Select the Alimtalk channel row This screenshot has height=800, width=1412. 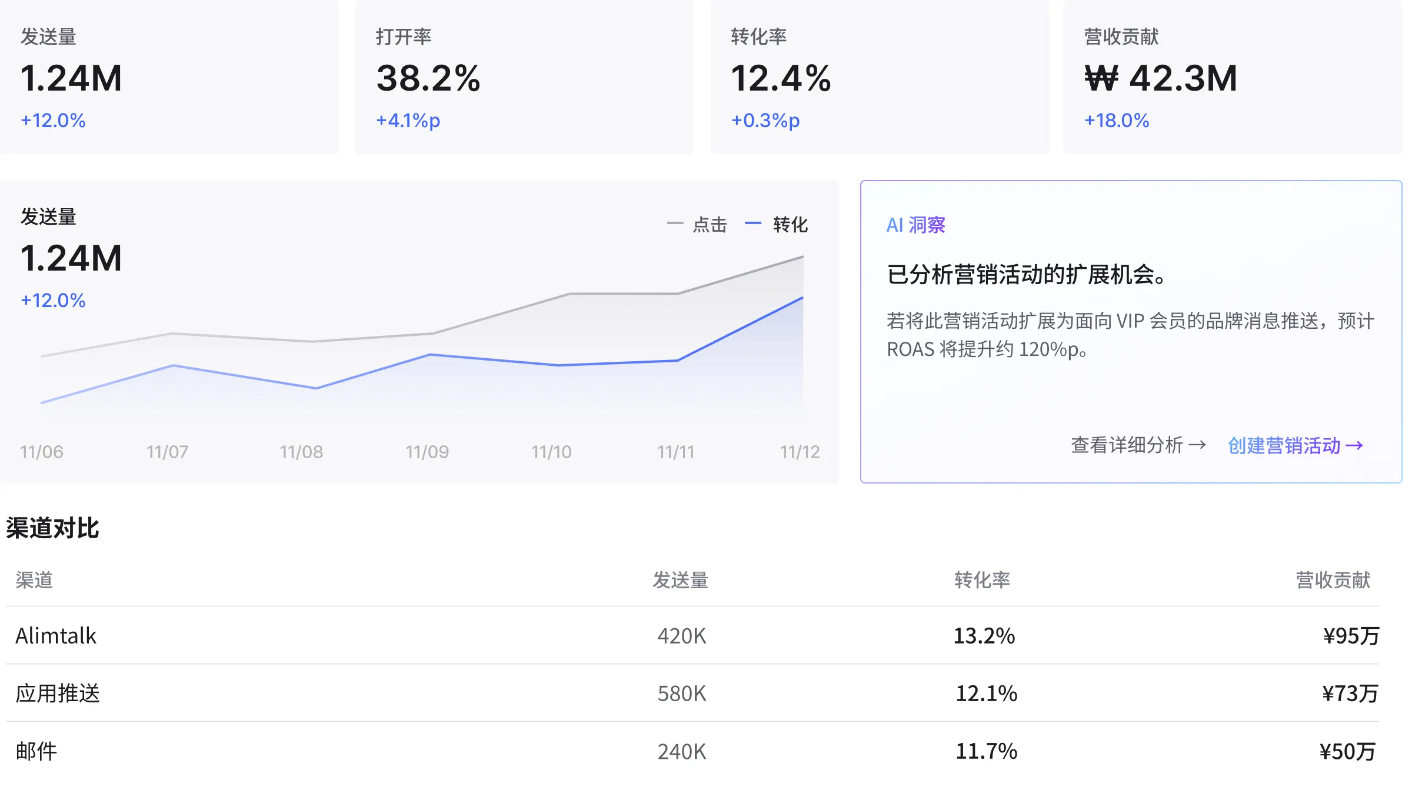[692, 636]
